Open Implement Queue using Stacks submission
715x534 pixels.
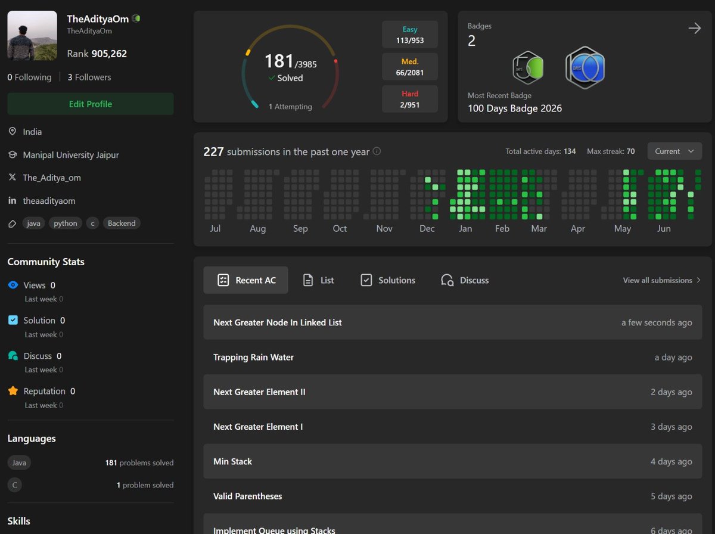[x=453, y=524]
